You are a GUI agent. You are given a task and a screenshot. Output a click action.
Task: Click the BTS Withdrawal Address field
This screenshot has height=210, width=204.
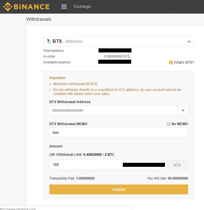(114, 110)
